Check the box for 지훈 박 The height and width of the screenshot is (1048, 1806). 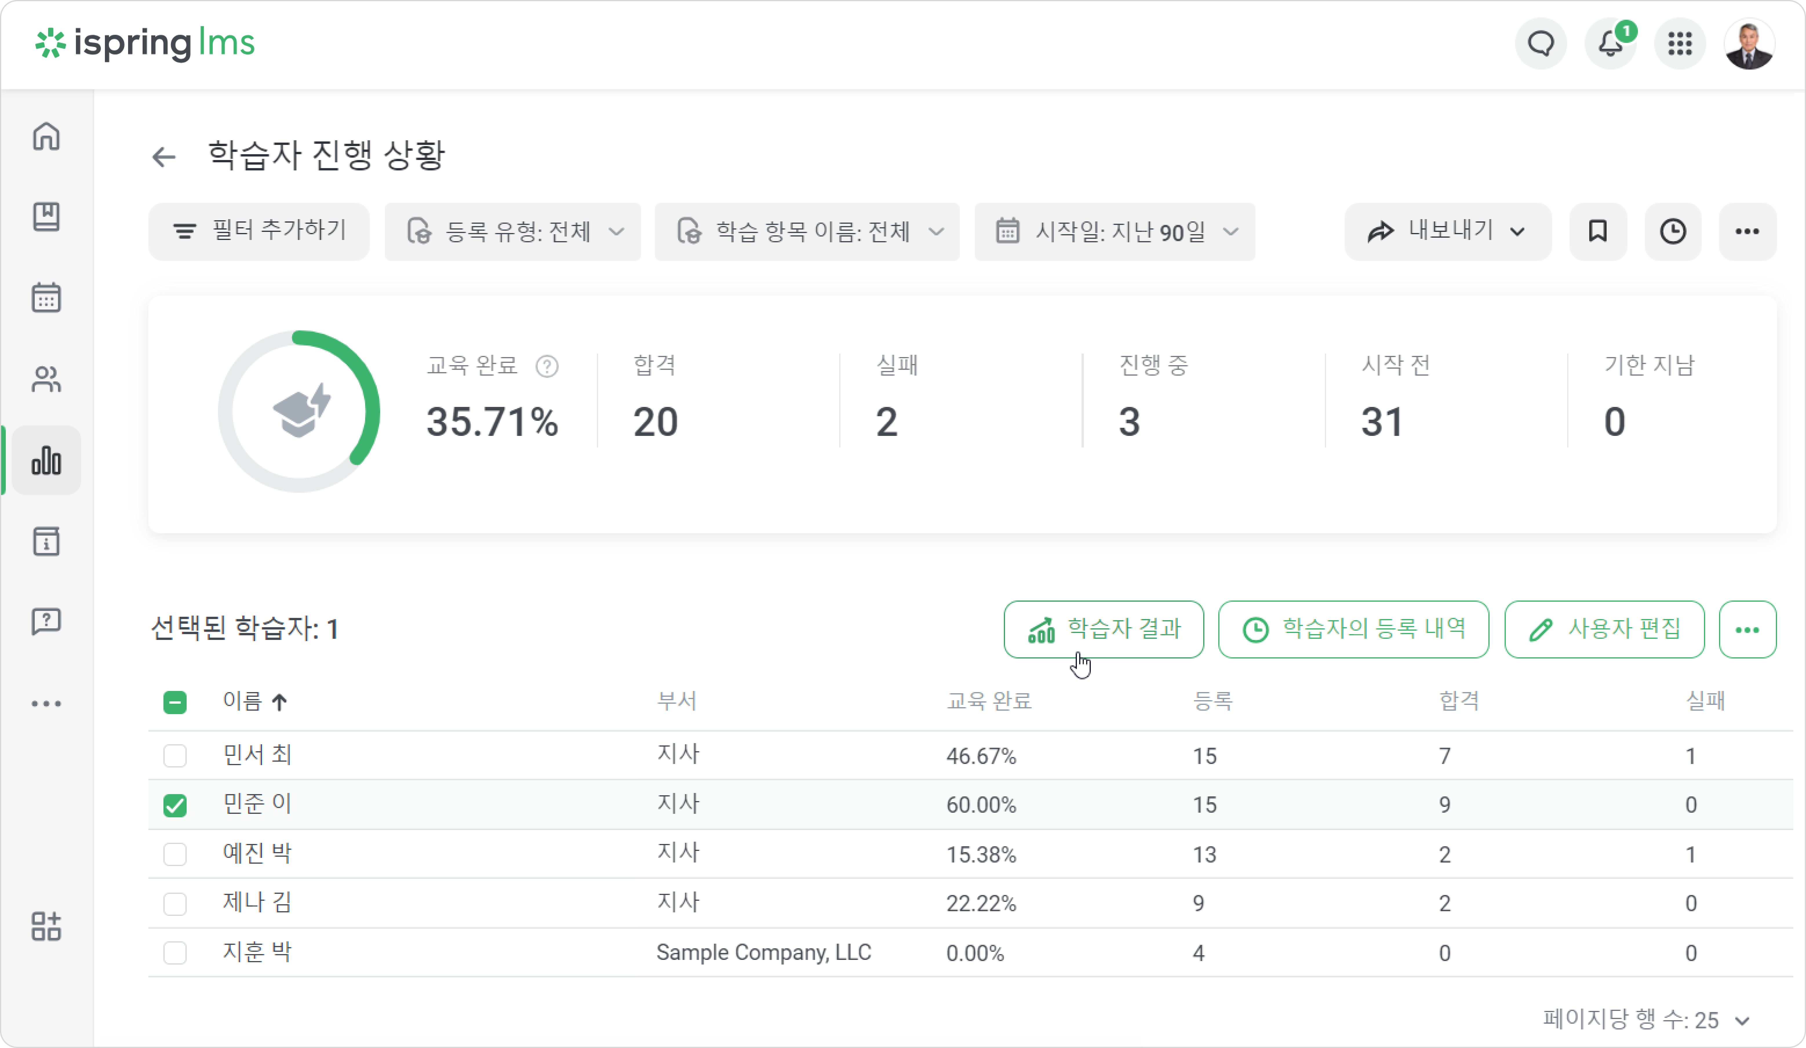tap(175, 953)
